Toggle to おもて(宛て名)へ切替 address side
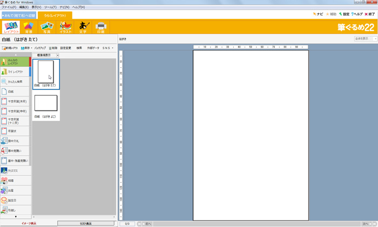 (x=18, y=15)
